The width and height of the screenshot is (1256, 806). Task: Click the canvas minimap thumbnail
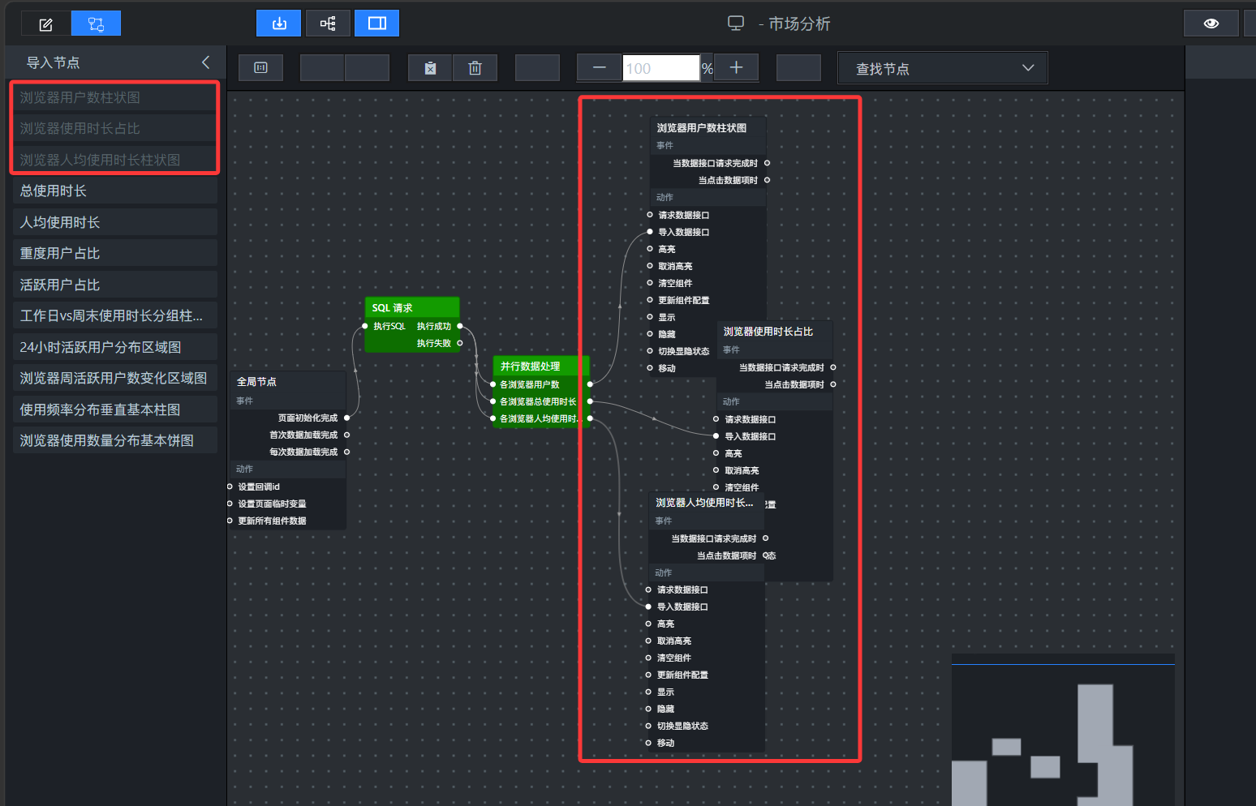pyautogui.click(x=1063, y=730)
